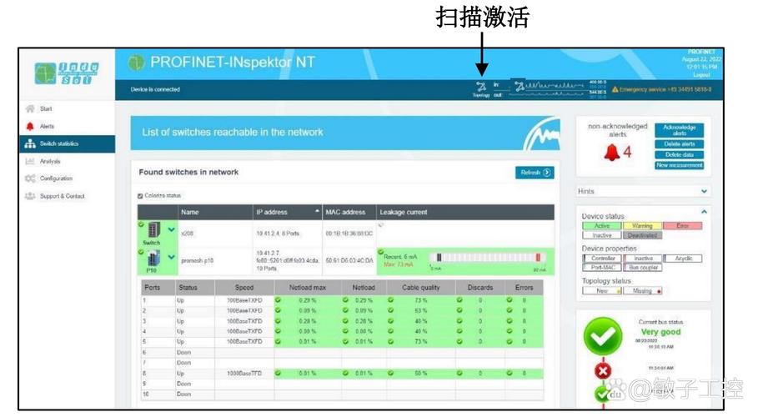
Task: Click Delete alerts button
Action: click(x=680, y=144)
